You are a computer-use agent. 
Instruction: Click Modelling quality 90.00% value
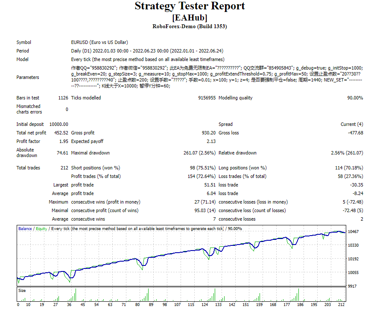point(355,98)
